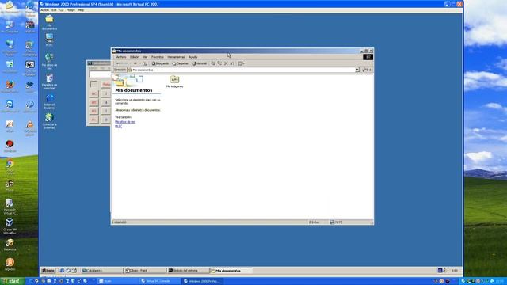Open the Herramientas menu
The height and width of the screenshot is (285, 507).
176,57
